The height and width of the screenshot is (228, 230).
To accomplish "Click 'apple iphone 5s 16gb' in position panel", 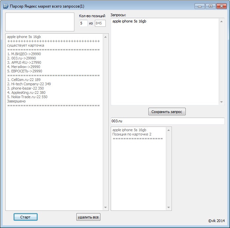I will pos(130,130).
